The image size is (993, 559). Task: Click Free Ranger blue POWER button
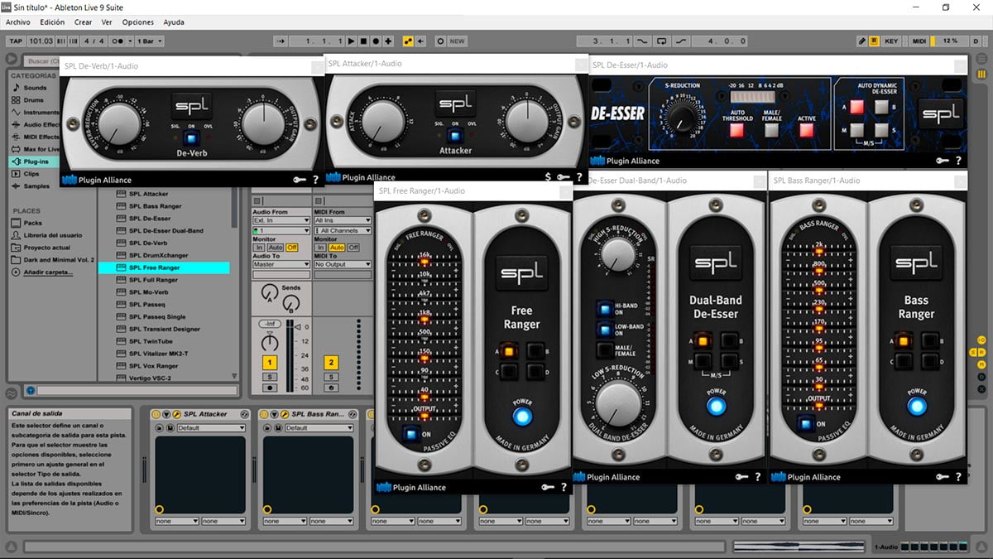(x=521, y=417)
